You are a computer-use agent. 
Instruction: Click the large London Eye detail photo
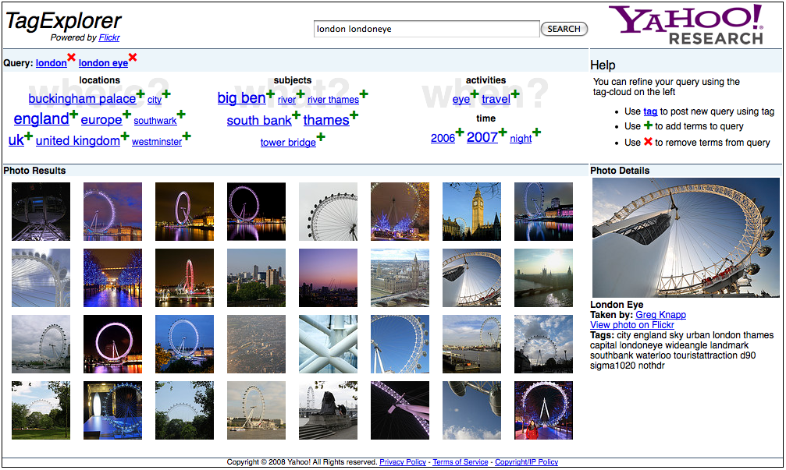click(x=686, y=238)
